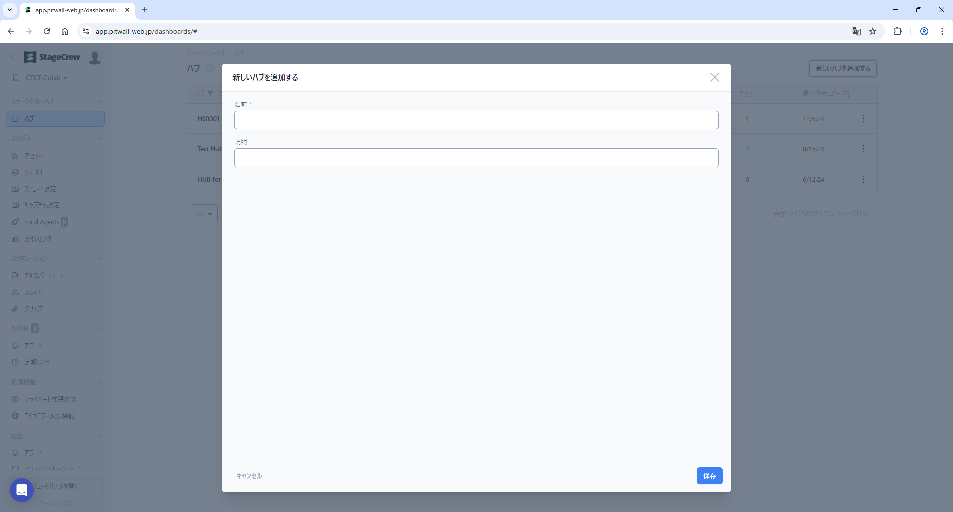Click the Google Translate icon in address bar
The width and height of the screenshot is (953, 512).
point(856,31)
